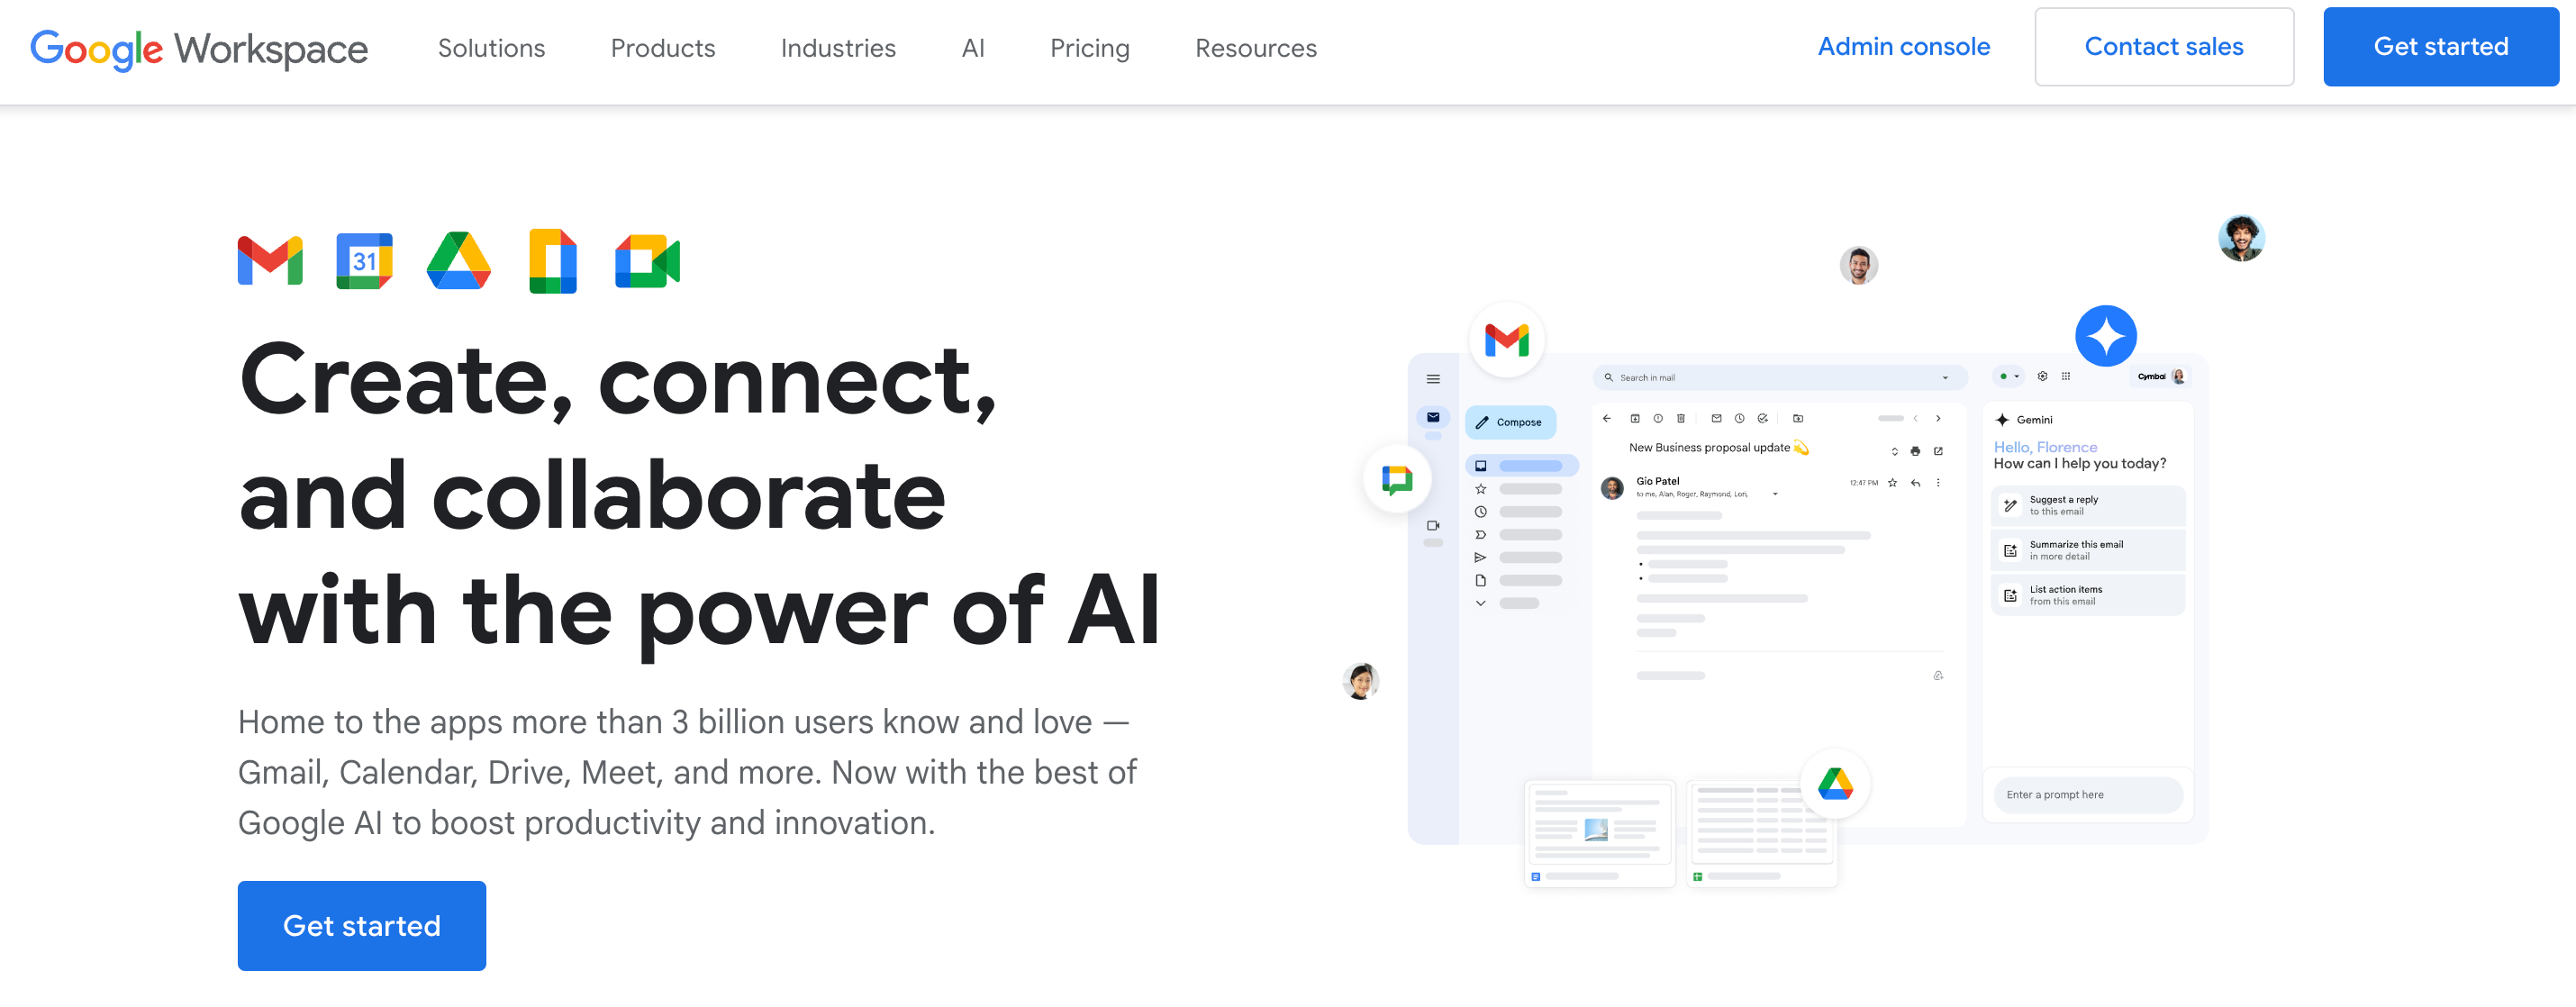Go to the newer email chevron
The width and height of the screenshot is (2576, 1007).
[1915, 418]
